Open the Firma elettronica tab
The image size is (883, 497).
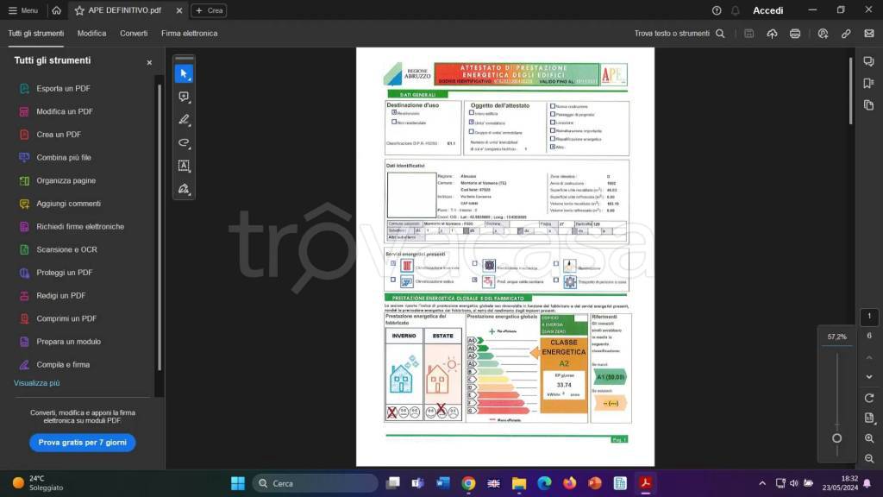189,34
